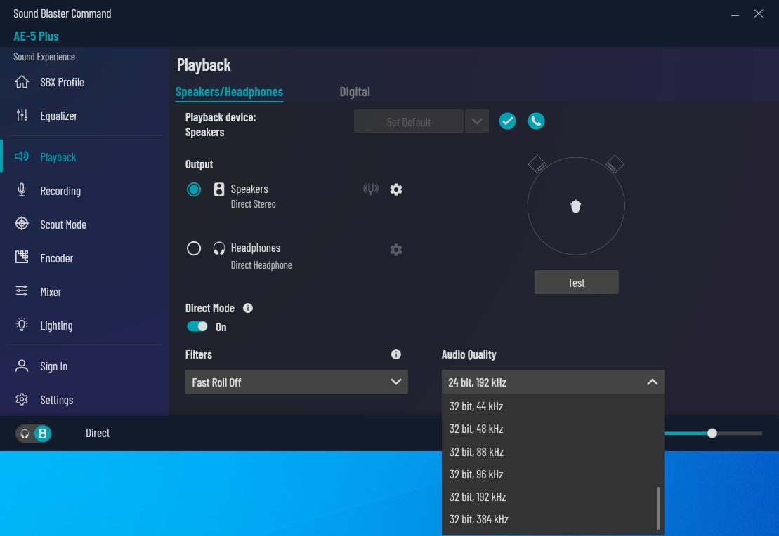This screenshot has height=536, width=779.
Task: Open the SBX Profile home icon
Action: click(22, 81)
